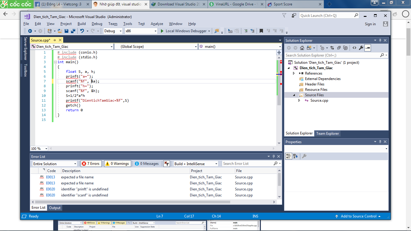The width and height of the screenshot is (411, 231).
Task: Click the notifications flag icon in title bar
Action: (x=284, y=16)
